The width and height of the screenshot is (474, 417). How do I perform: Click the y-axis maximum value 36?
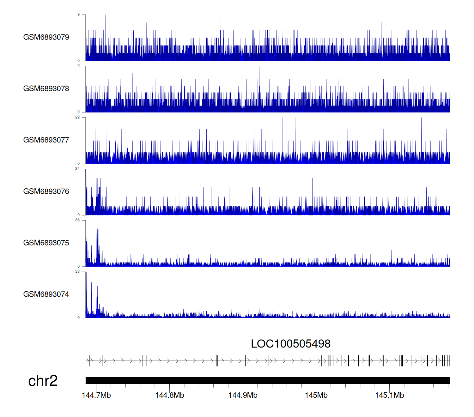coord(77,220)
